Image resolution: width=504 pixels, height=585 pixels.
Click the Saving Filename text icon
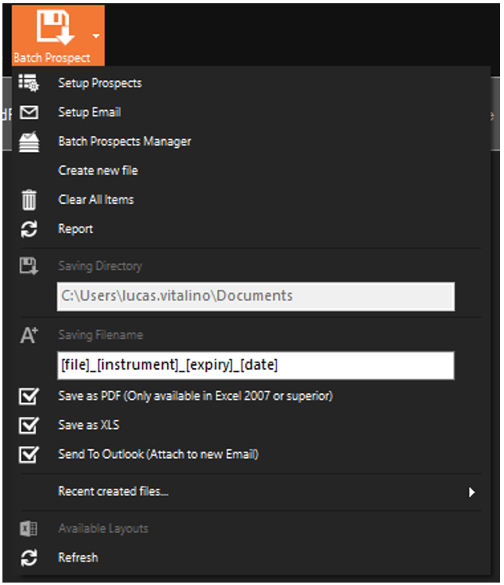[28, 335]
